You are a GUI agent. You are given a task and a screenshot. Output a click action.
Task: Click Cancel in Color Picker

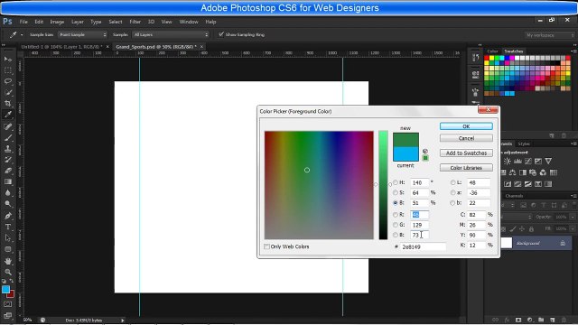[466, 138]
